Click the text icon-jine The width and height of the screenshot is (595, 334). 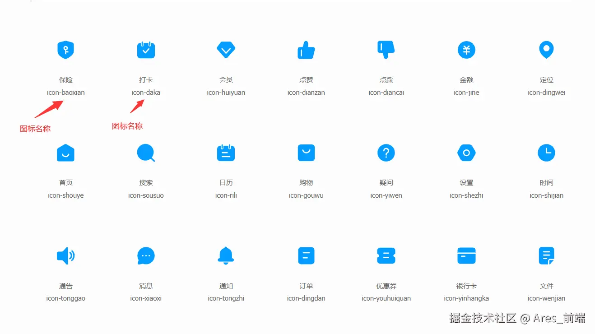466,93
